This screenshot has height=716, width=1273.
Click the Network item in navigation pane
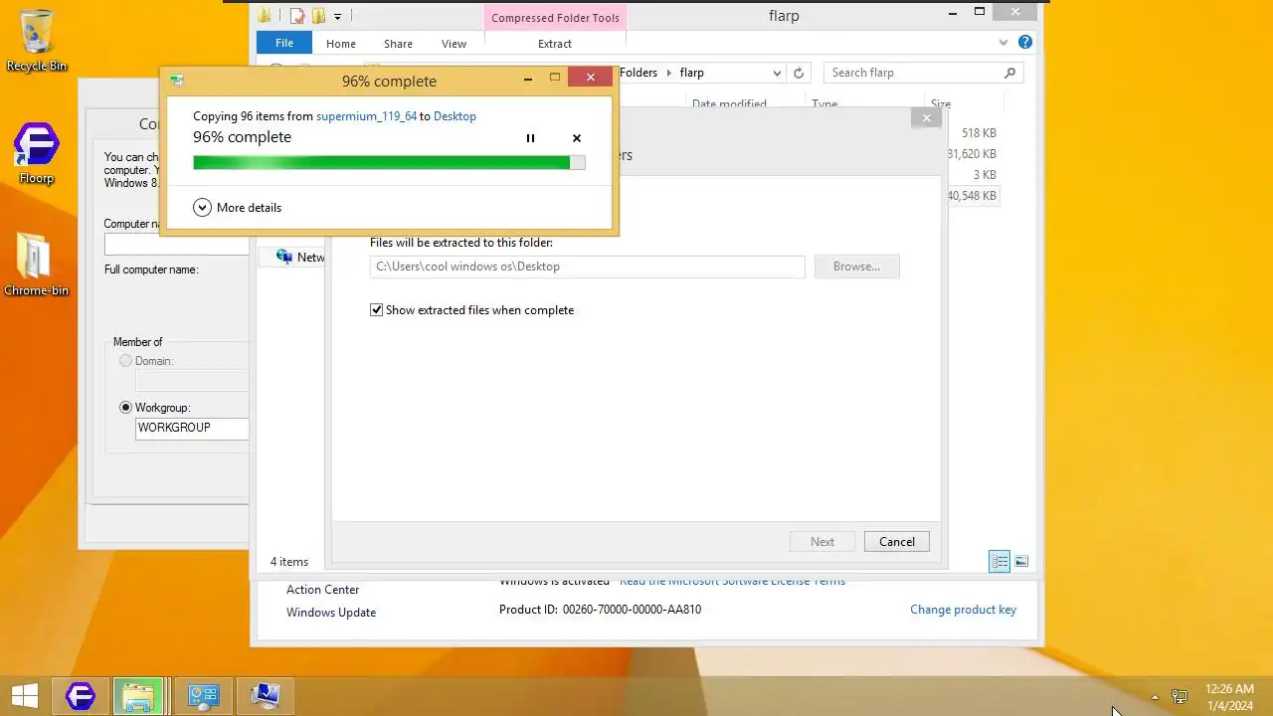click(301, 257)
